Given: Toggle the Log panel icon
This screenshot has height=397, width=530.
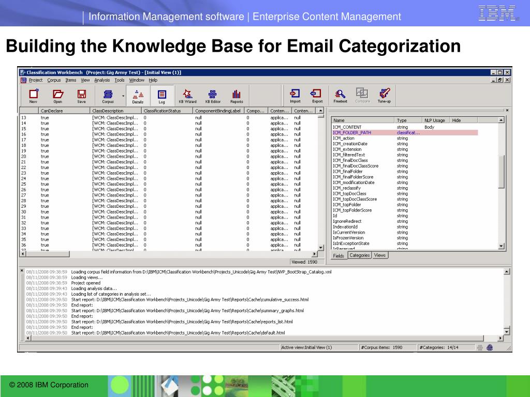Looking at the screenshot, I should point(162,96).
